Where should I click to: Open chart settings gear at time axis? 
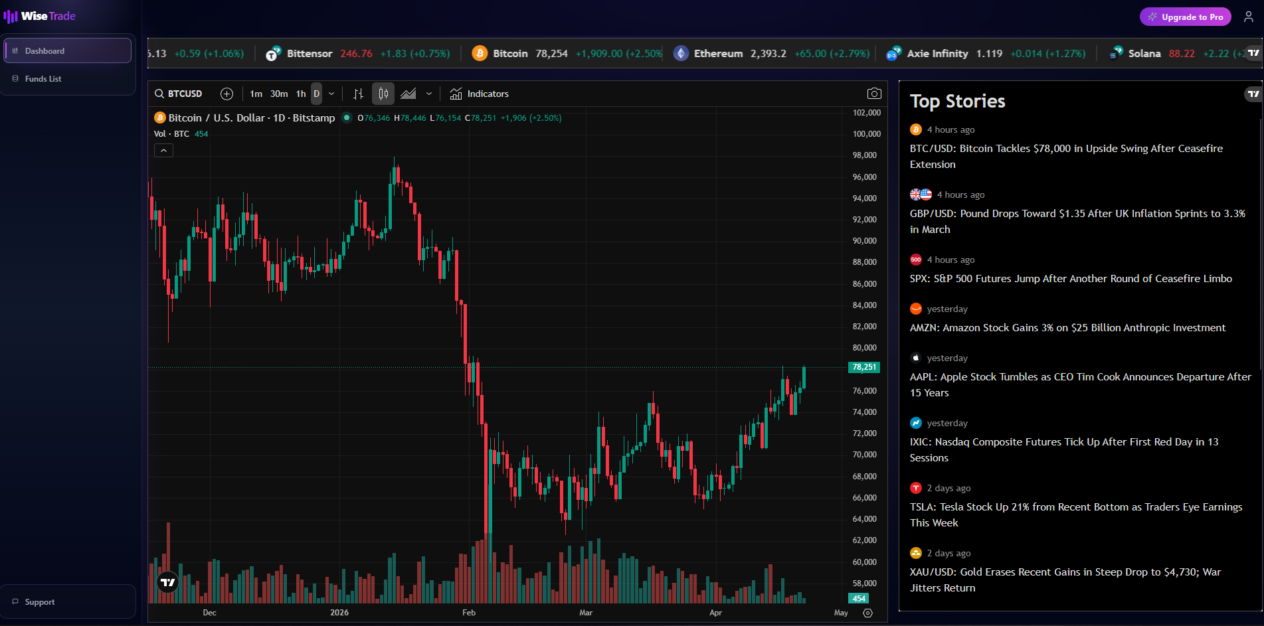point(867,613)
